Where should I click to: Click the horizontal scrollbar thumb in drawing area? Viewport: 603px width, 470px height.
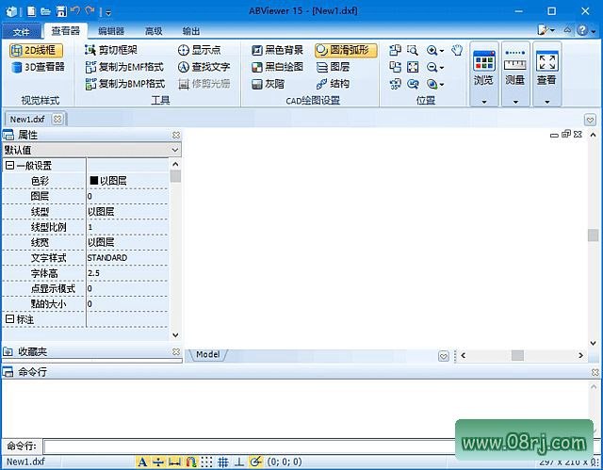coord(517,355)
